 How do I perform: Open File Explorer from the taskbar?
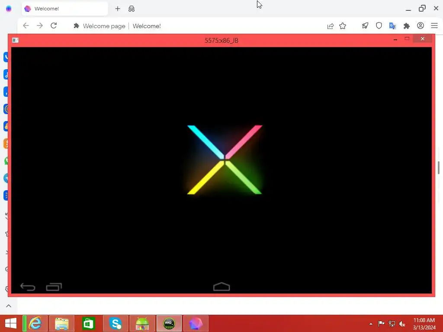[x=62, y=323]
